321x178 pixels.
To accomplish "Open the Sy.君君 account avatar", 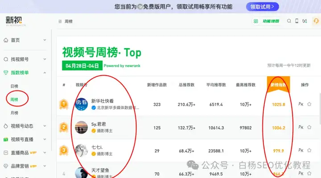I will coord(81,127).
